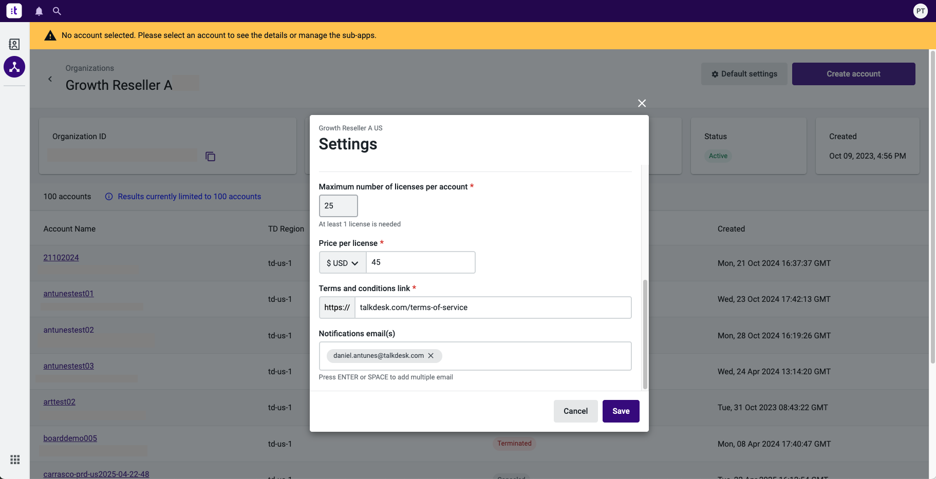936x479 pixels.
Task: Open the PT user avatar menu
Action: coord(920,11)
